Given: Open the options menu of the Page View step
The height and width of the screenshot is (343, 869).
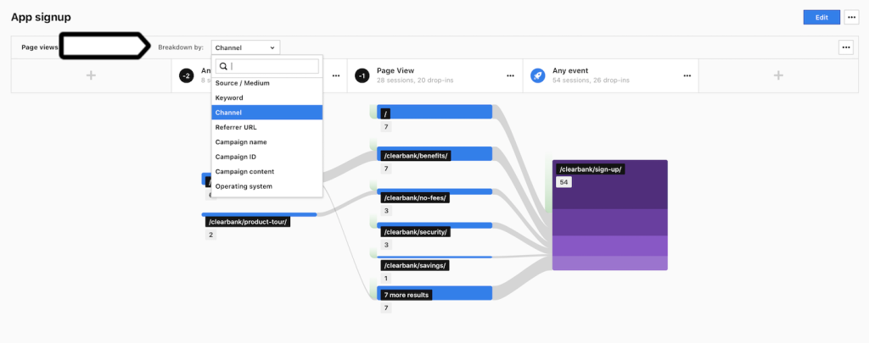Looking at the screenshot, I should pos(510,75).
